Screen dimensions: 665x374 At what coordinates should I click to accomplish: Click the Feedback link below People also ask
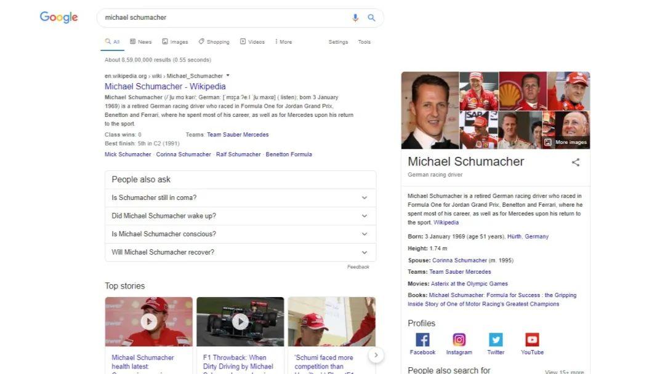pos(358,266)
